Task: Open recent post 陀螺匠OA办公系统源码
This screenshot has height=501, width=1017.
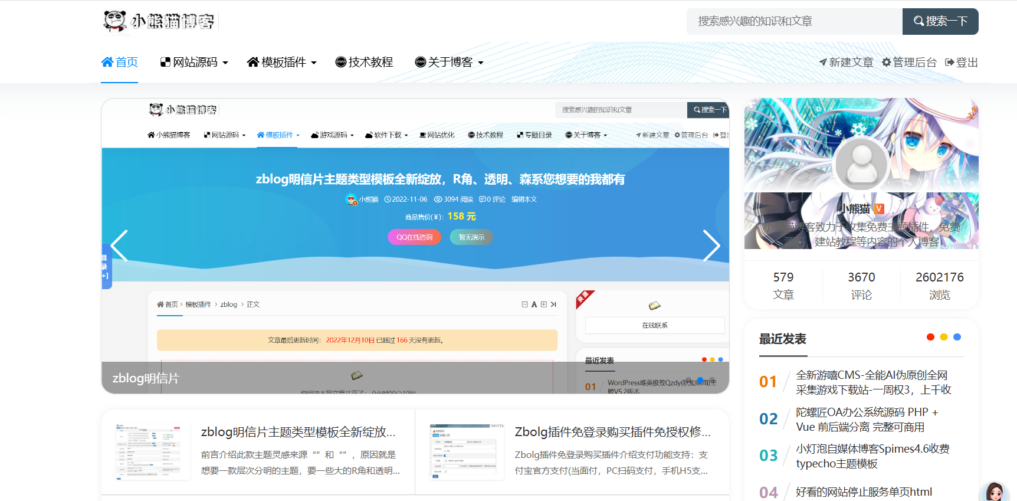Action: click(867, 420)
